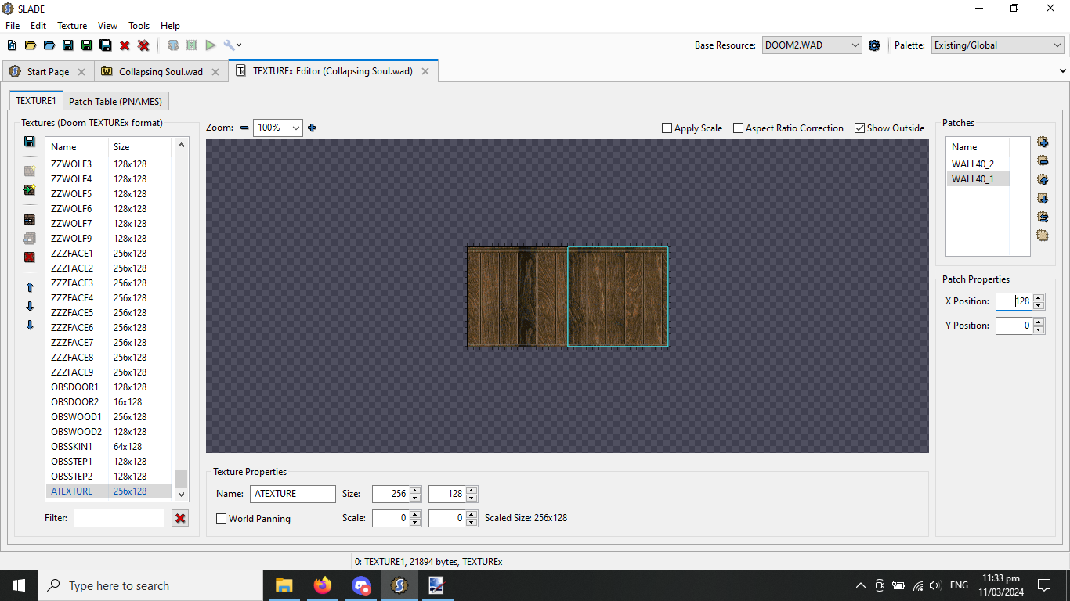Click the green Run Archive play icon
The width and height of the screenshot is (1070, 601).
tap(210, 45)
